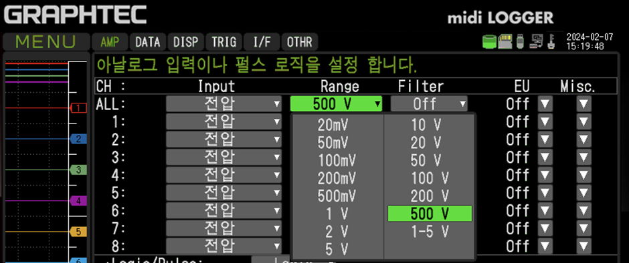The width and height of the screenshot is (629, 263).
Task: Open channel 6 Input dropdown
Action: 224,210
